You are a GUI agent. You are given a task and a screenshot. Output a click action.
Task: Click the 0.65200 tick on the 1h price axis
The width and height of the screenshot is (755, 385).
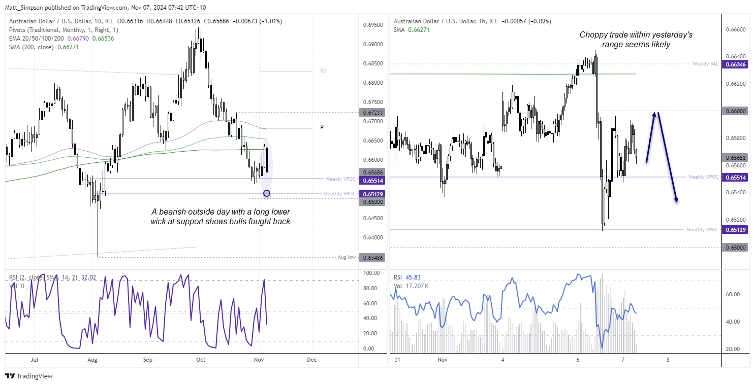pyautogui.click(x=735, y=220)
